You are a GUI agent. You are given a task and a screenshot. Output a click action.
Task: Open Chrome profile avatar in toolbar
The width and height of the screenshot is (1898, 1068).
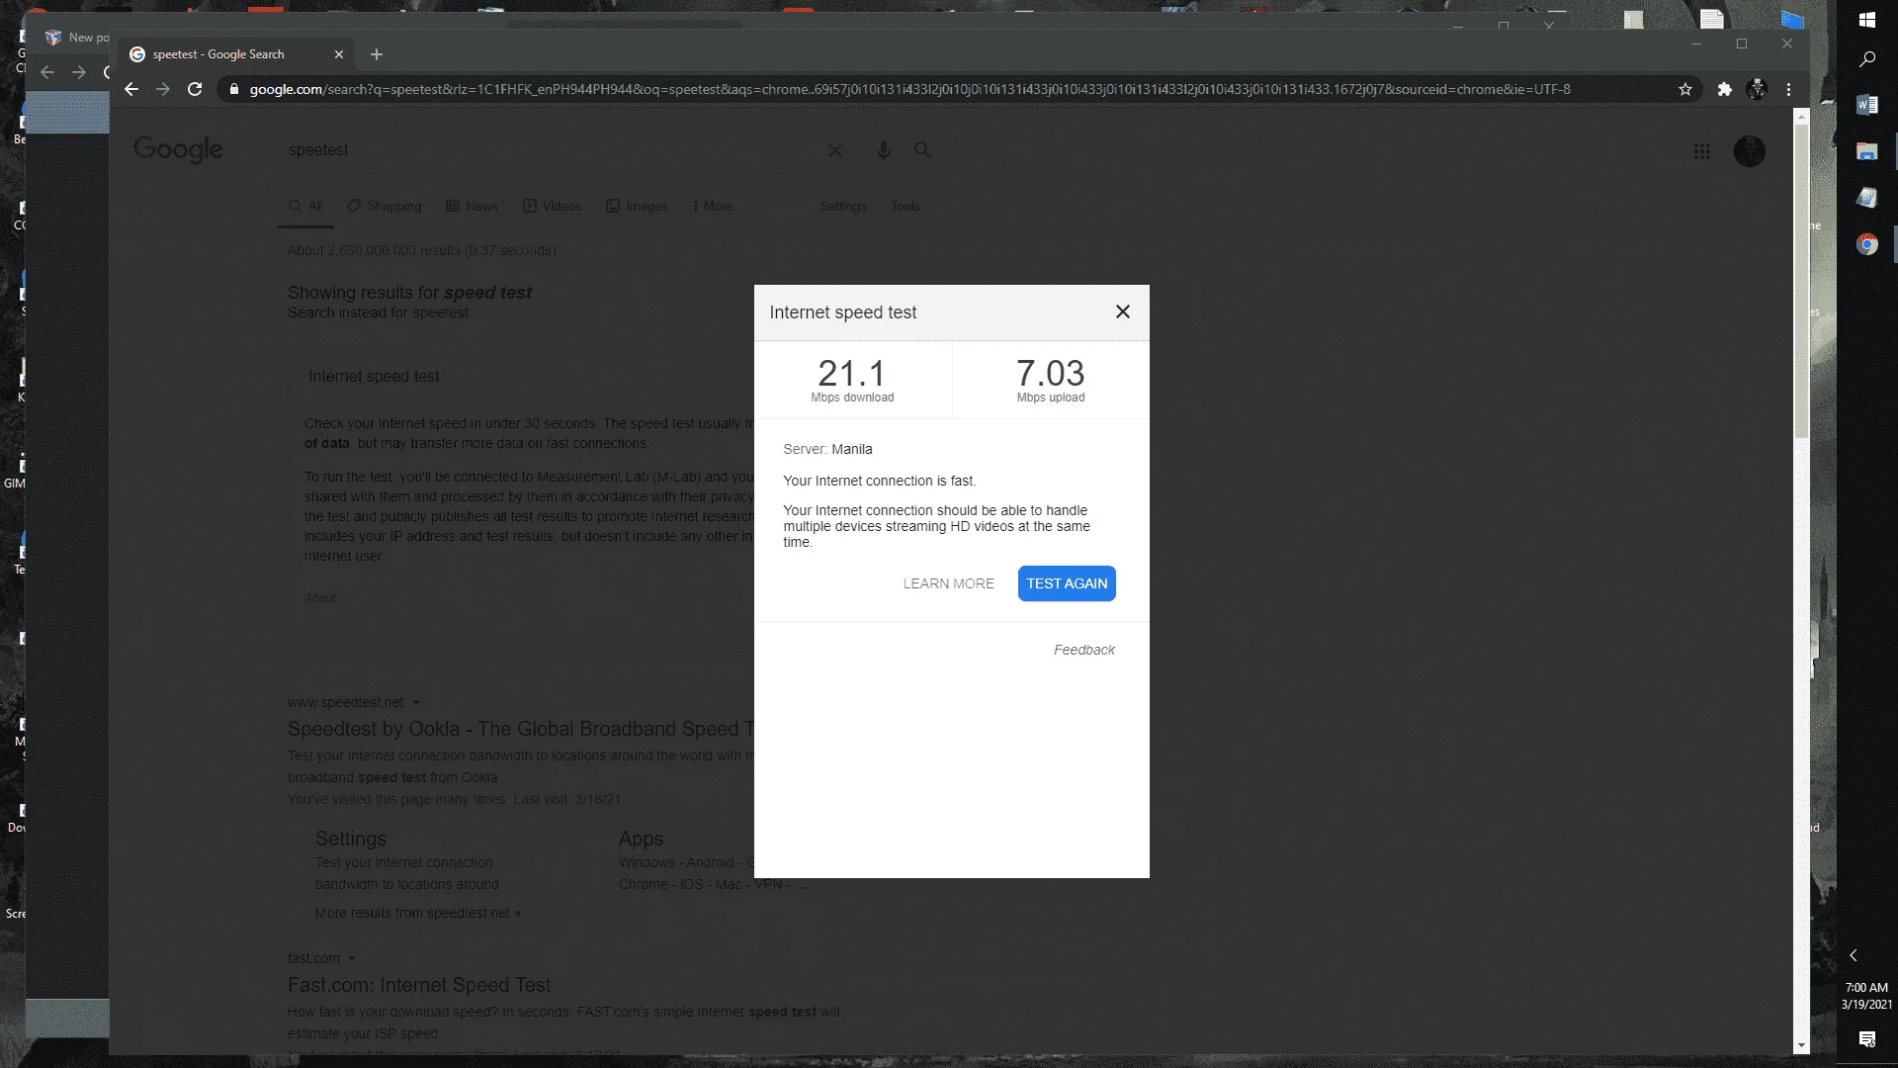(x=1757, y=89)
